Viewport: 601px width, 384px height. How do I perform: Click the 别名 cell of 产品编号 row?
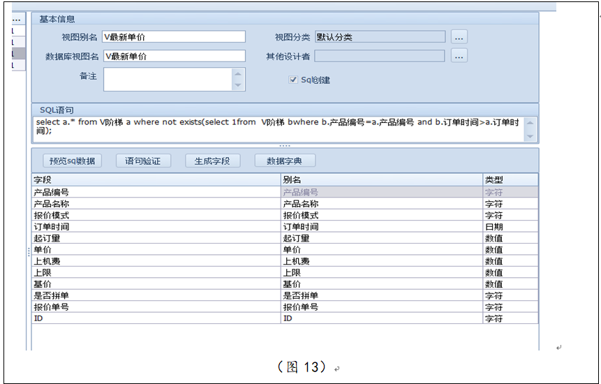[x=381, y=192]
